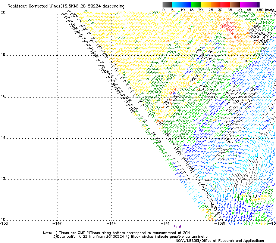Click the latitude label '20'

pyautogui.click(x=3, y=12)
